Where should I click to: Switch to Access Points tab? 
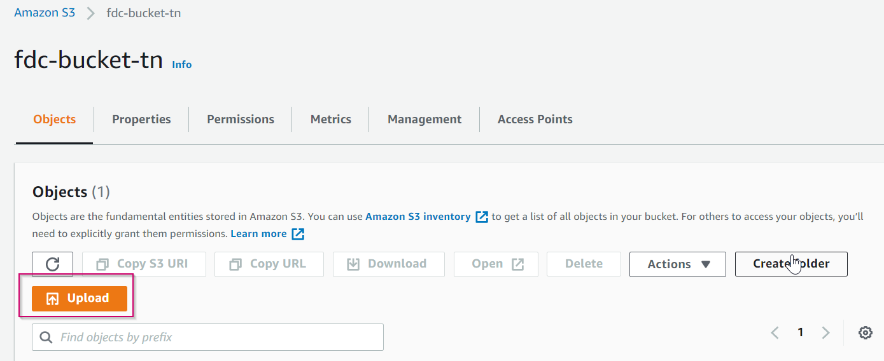(x=535, y=119)
